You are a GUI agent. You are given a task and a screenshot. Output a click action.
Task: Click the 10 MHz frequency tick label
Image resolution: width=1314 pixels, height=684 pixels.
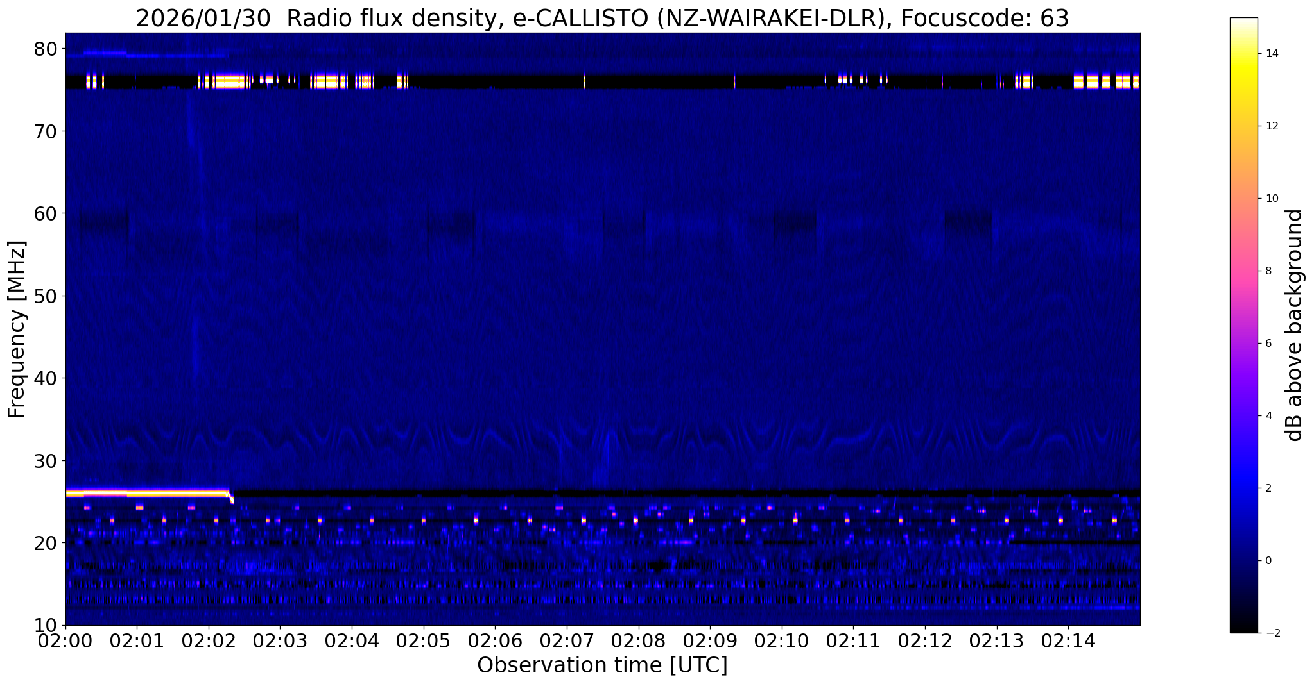[46, 625]
